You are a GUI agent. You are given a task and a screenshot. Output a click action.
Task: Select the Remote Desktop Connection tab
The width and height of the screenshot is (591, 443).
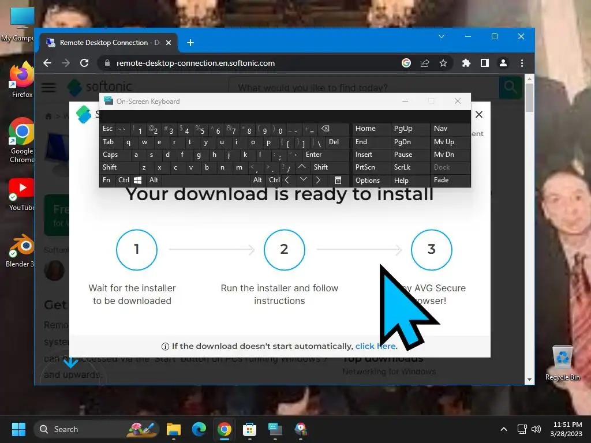pyautogui.click(x=109, y=43)
